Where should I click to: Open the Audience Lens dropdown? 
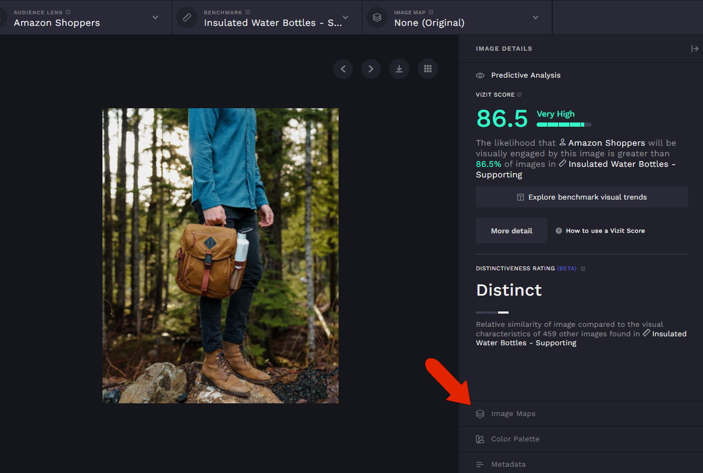[x=155, y=17]
